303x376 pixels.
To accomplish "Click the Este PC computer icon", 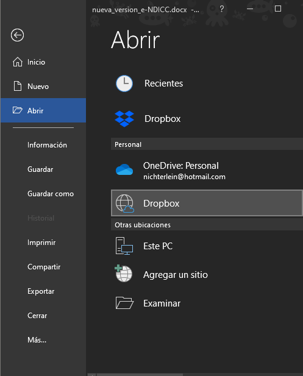I will tap(124, 246).
